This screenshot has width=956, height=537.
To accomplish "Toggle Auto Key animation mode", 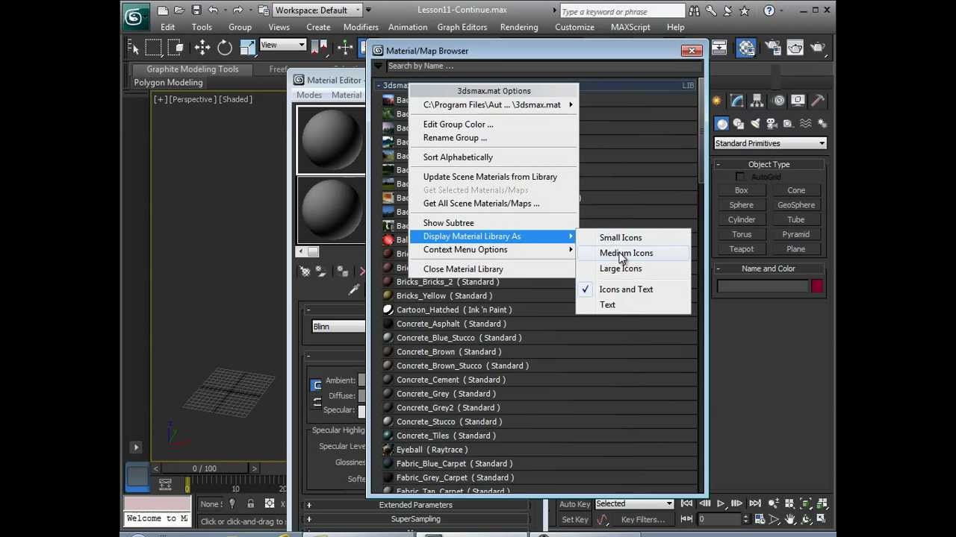I will click(x=575, y=504).
